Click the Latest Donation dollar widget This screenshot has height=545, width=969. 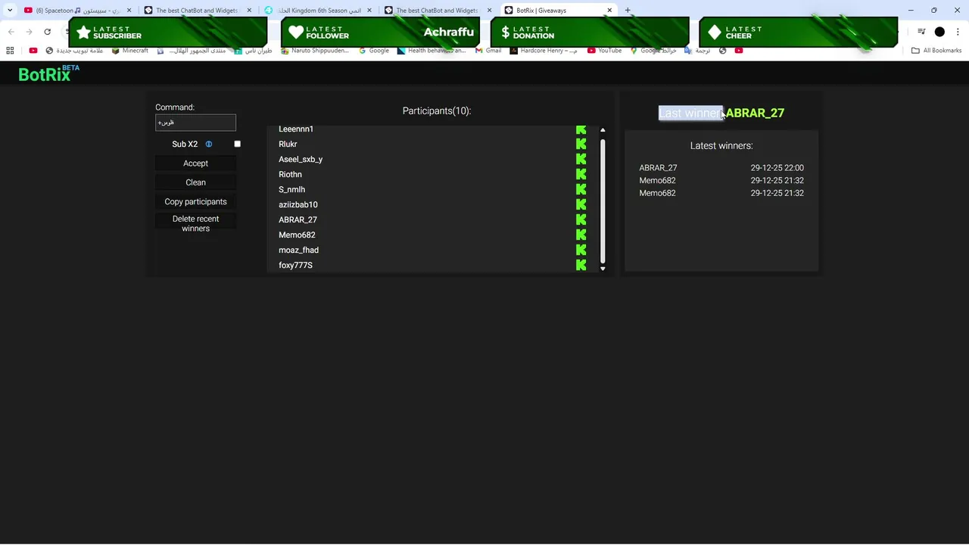tap(590, 32)
